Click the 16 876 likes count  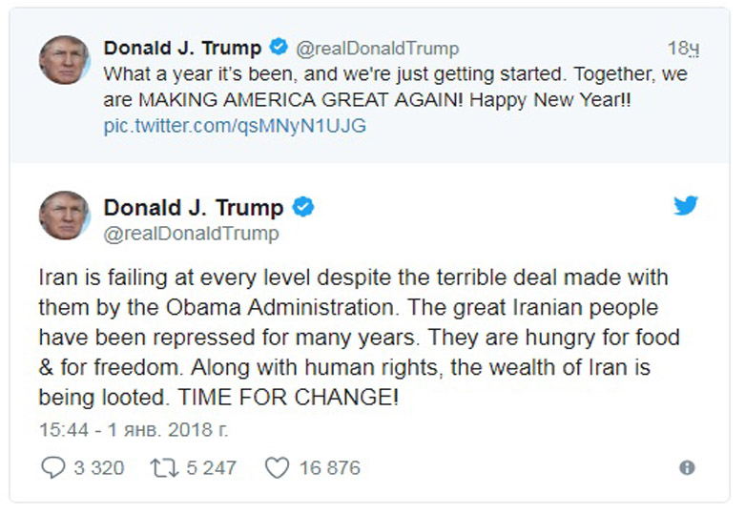pyautogui.click(x=329, y=467)
